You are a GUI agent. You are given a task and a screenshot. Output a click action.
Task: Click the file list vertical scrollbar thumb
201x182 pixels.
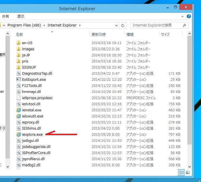pyautogui.click(x=189, y=90)
